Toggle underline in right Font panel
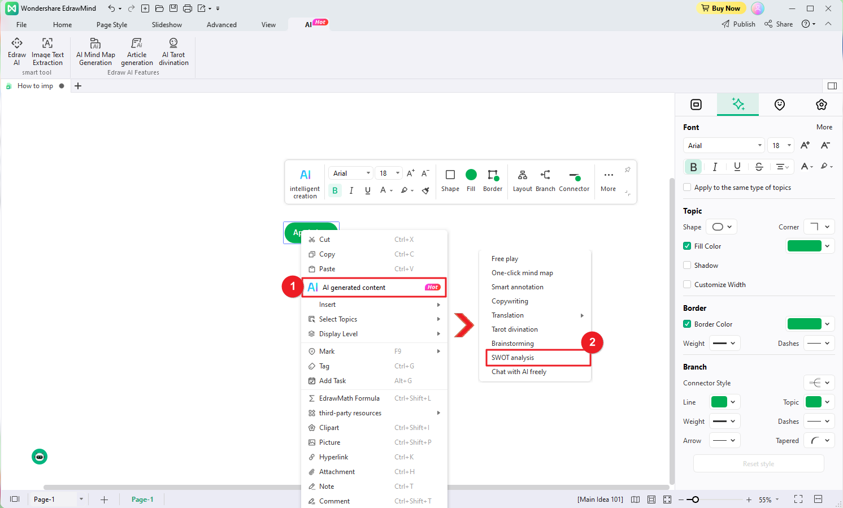This screenshot has height=508, width=843. point(737,167)
